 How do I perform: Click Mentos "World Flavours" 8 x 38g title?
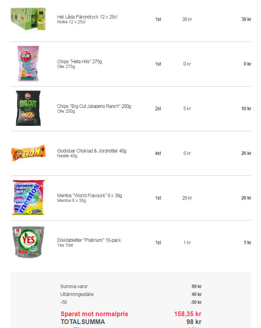(89, 196)
